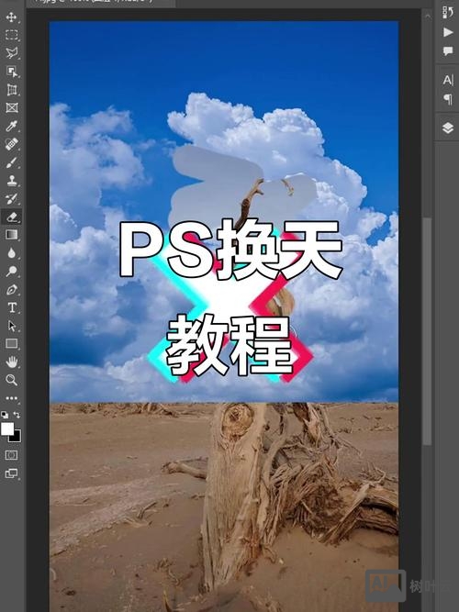Open the Comments panel icon
The image size is (459, 612).
(x=448, y=50)
